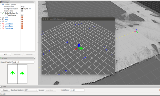This screenshot has height=96, width=160.
Task: Select the second LaserScan tree entry
Action: [x=9, y=26]
